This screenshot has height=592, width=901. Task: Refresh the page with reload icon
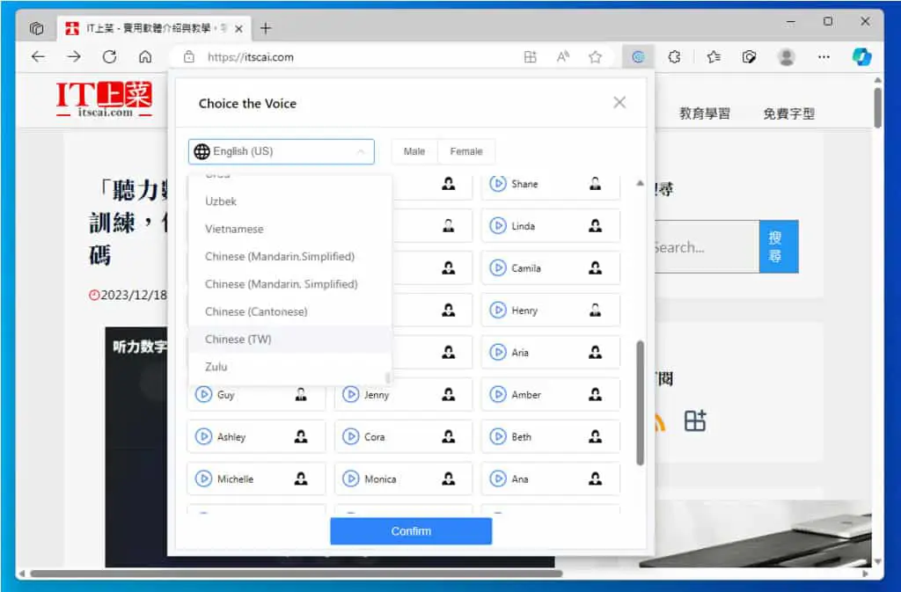(109, 57)
